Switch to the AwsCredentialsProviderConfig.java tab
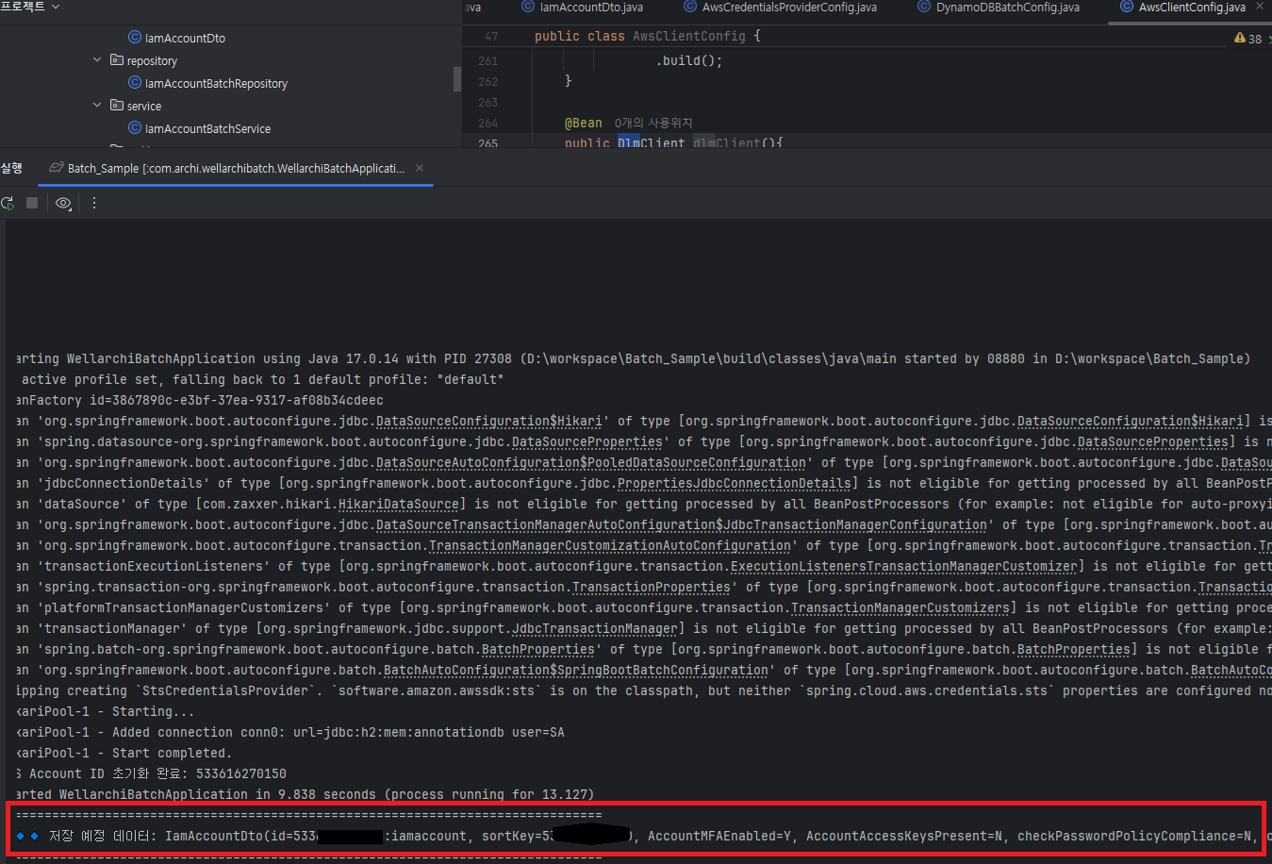Viewport: 1272px width, 864px height. pyautogui.click(x=788, y=8)
